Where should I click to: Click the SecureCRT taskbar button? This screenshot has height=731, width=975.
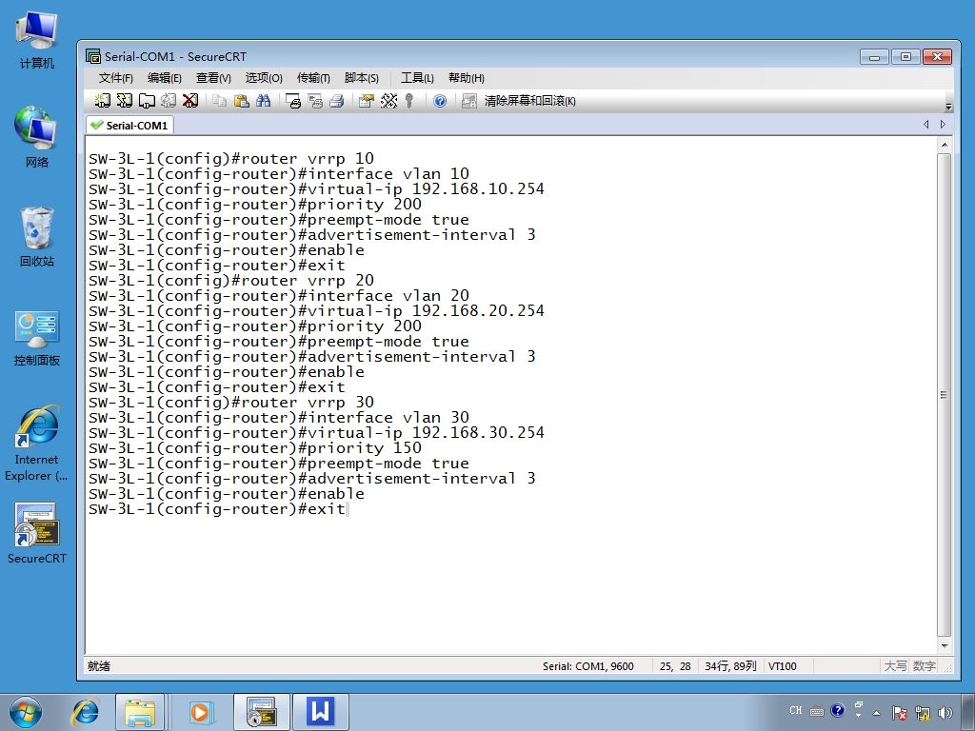pos(262,712)
